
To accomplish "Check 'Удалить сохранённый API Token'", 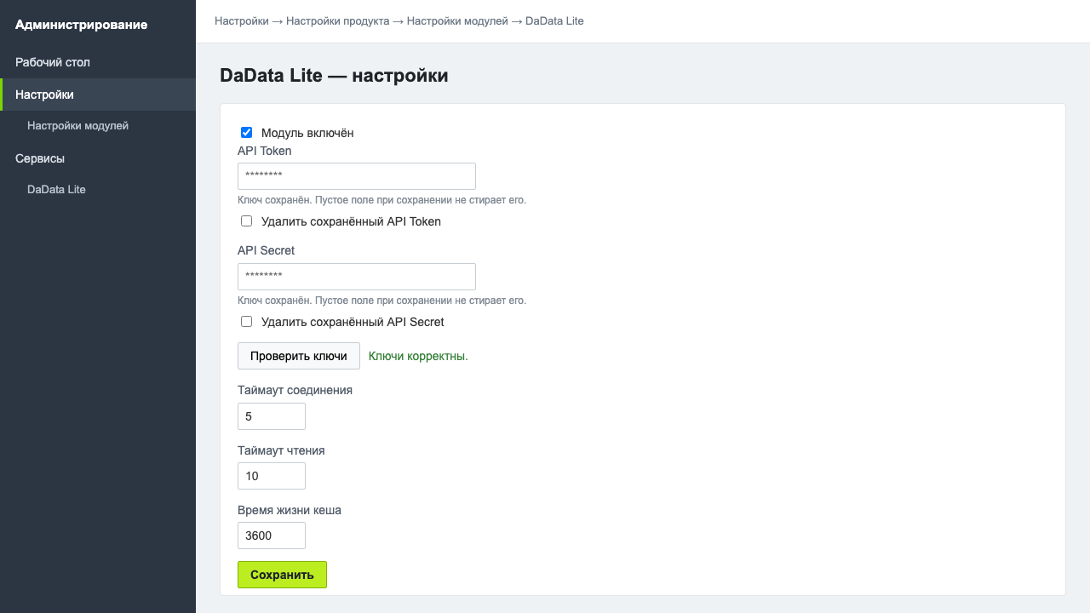I will (247, 221).
